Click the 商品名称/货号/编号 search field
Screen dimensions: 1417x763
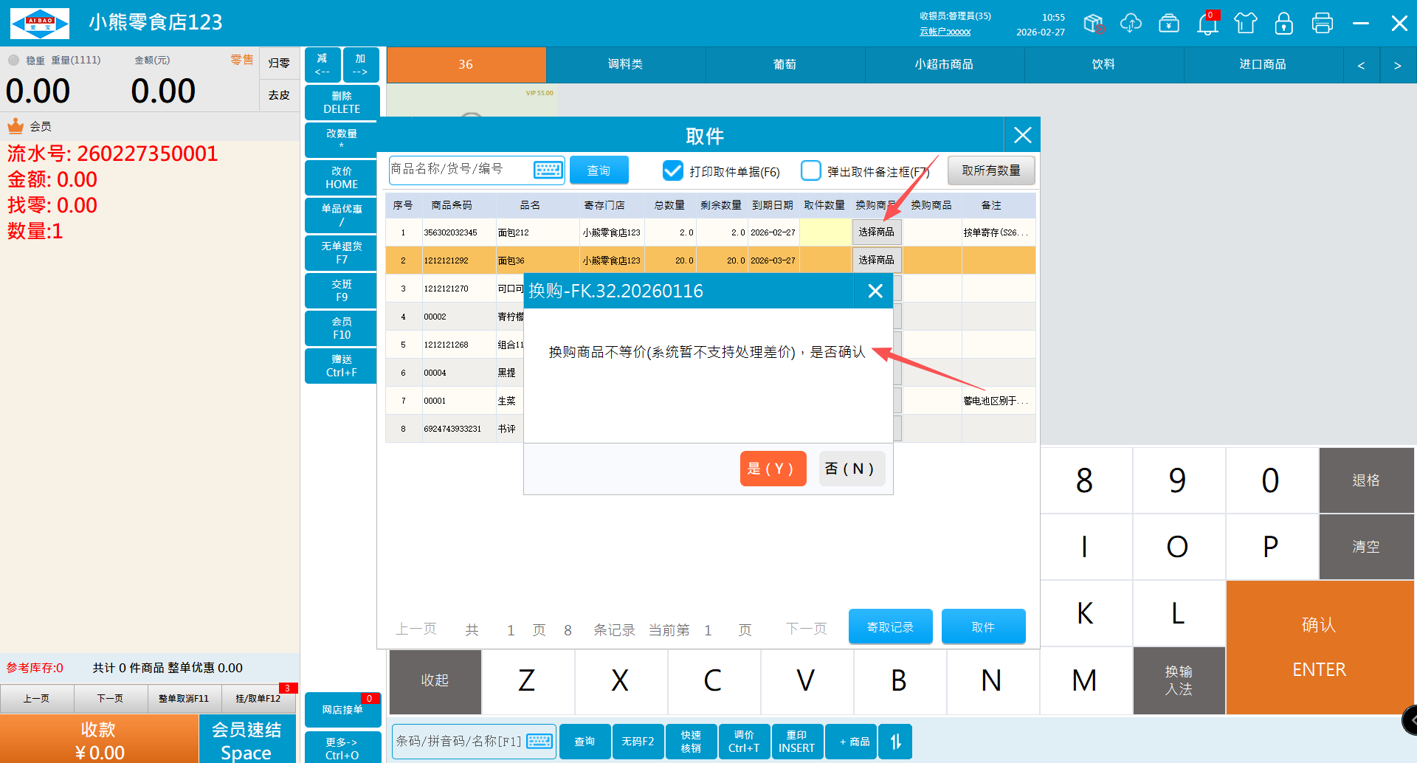pos(459,170)
